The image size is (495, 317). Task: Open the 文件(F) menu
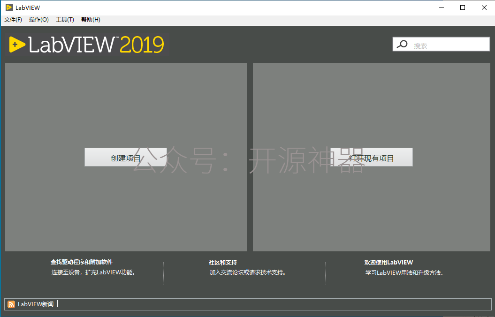13,20
